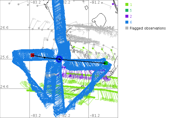Select legend label '5'

point(132,11)
